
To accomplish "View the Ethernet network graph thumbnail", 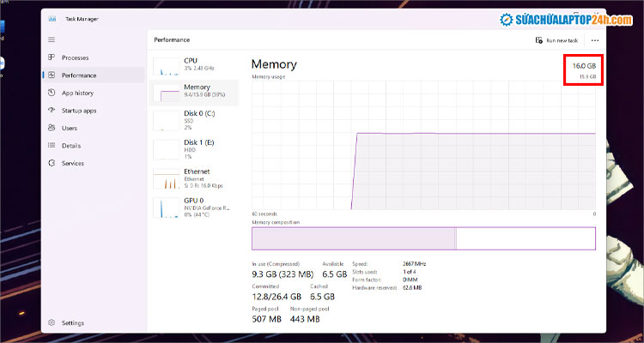I will 166,178.
